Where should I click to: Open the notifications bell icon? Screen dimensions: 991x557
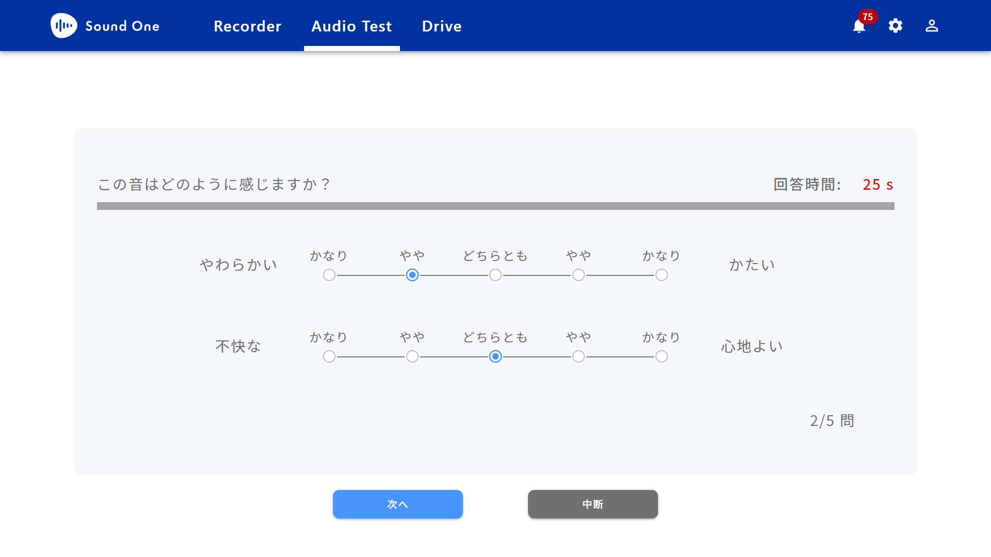(859, 26)
